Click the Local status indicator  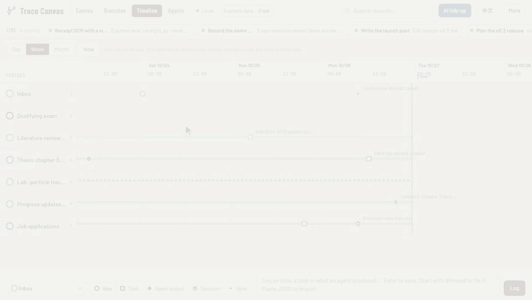(x=205, y=11)
